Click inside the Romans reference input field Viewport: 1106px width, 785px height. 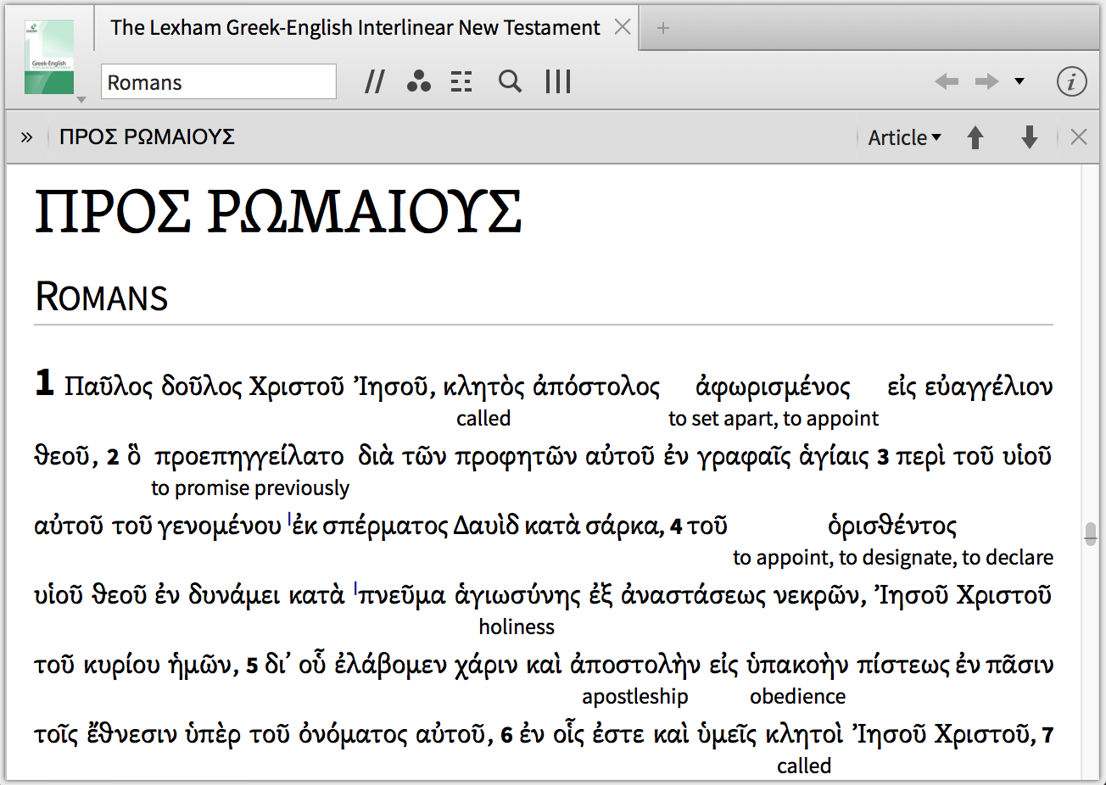[x=218, y=81]
